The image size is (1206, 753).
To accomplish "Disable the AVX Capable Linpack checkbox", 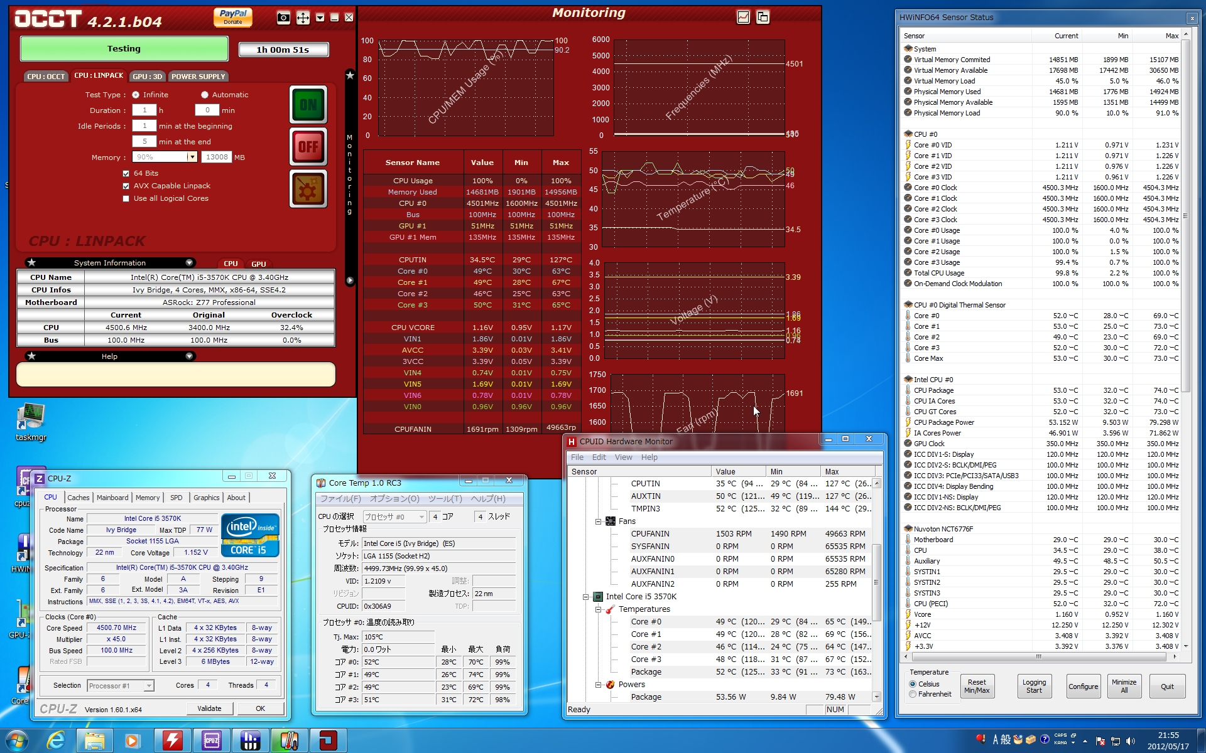I will click(126, 186).
